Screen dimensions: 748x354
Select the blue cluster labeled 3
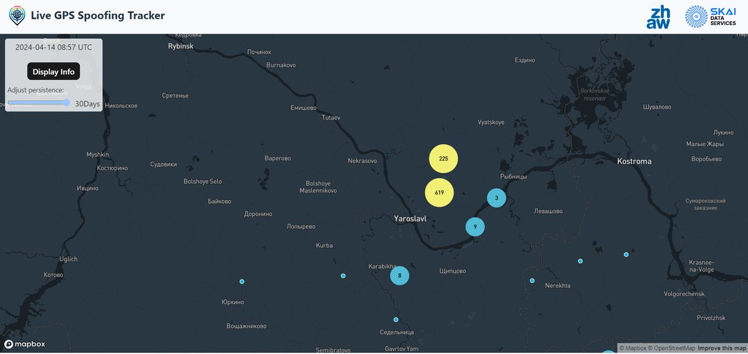[496, 199]
